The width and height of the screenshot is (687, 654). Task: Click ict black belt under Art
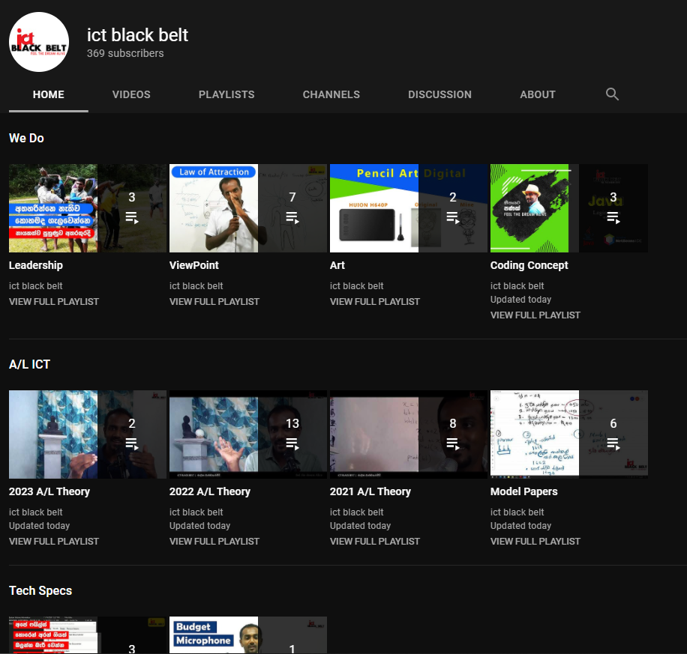tap(357, 286)
